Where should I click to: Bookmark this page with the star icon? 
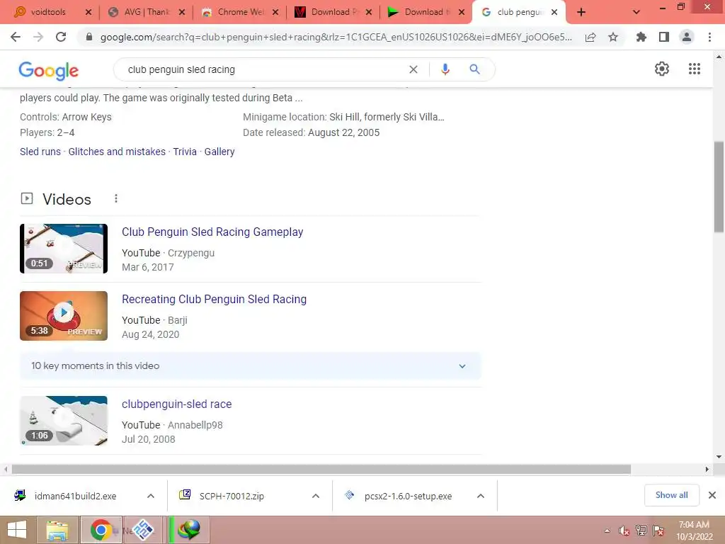coord(613,37)
